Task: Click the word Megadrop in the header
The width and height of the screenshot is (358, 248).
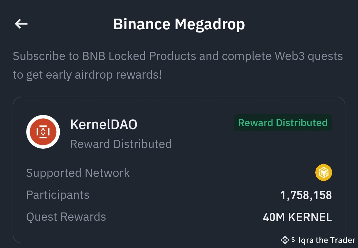Action: (x=210, y=24)
